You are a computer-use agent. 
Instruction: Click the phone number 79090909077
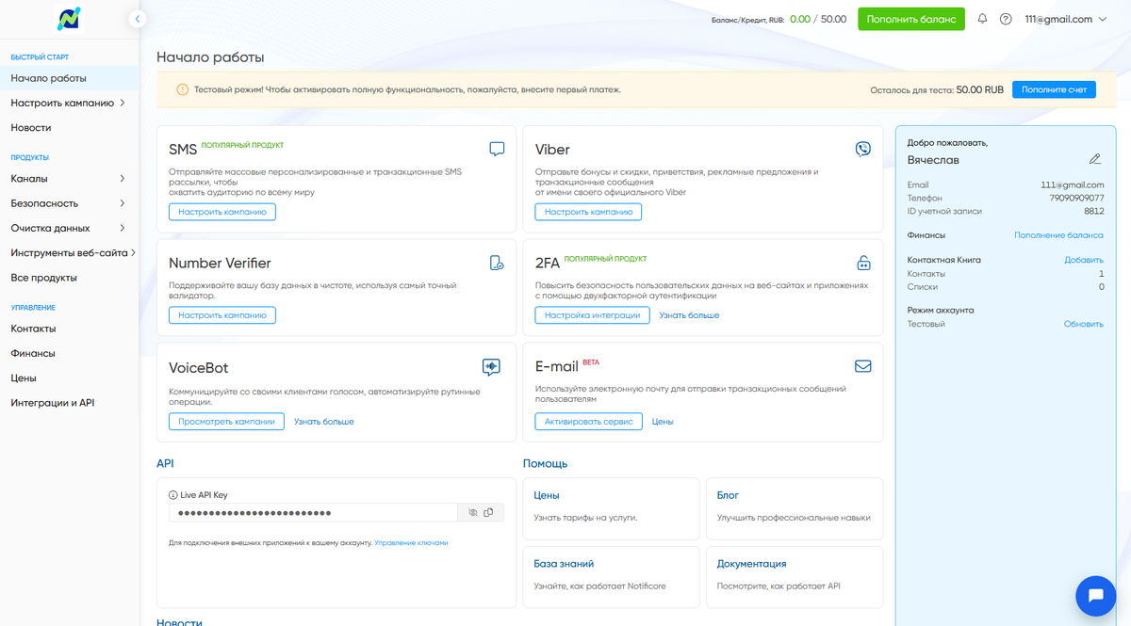click(1076, 199)
